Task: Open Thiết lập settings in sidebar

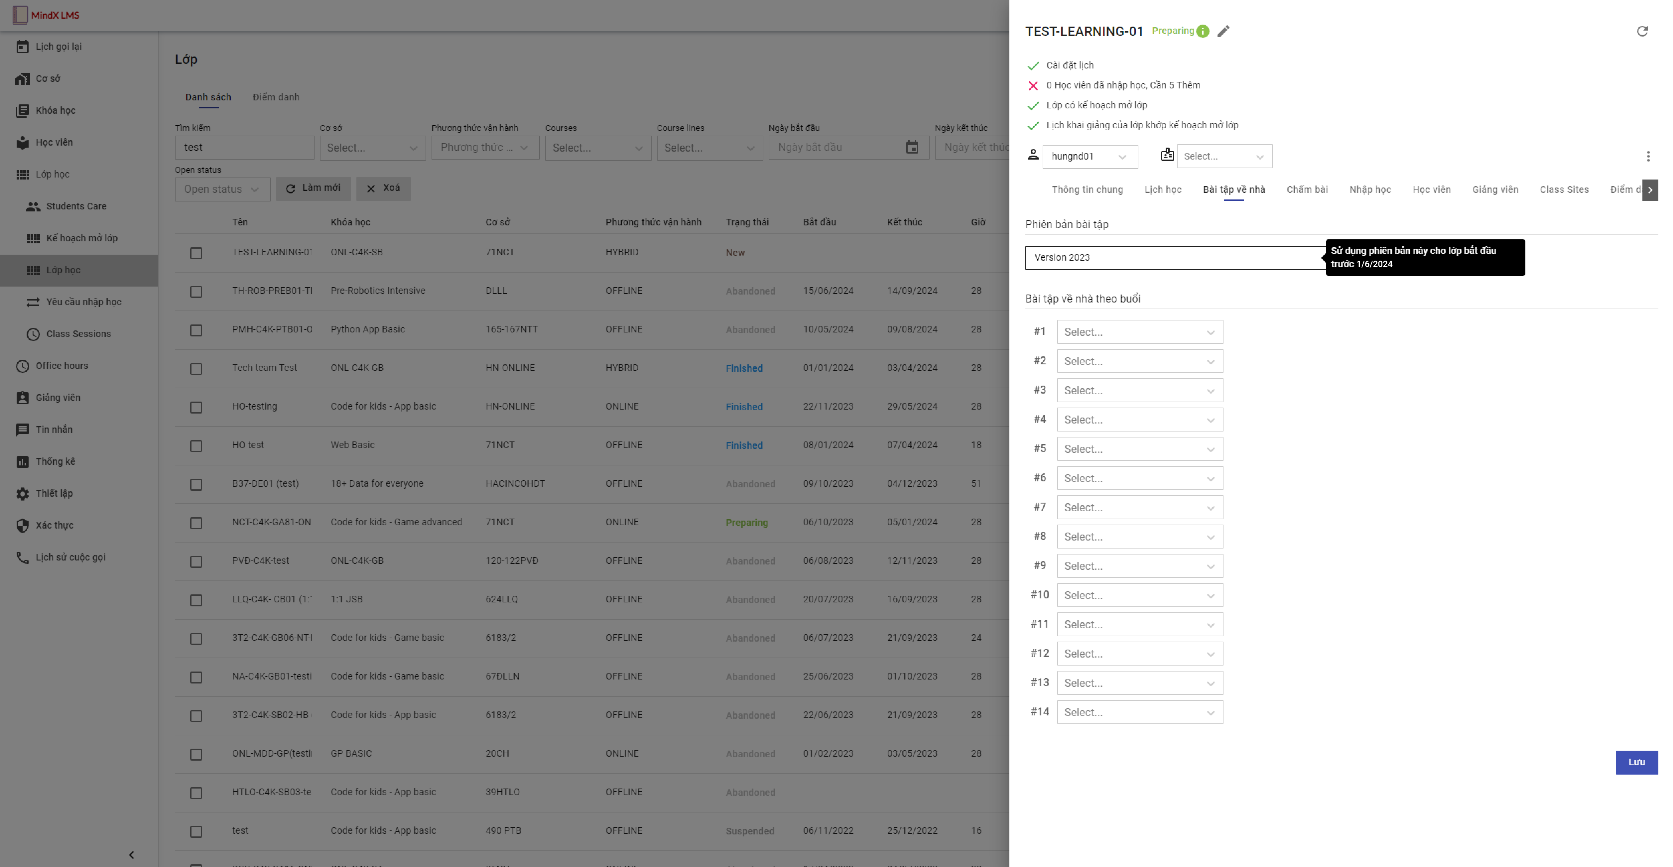Action: point(54,493)
